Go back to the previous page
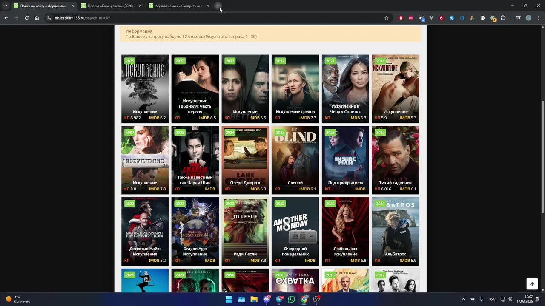The width and height of the screenshot is (545, 306). 6,18
